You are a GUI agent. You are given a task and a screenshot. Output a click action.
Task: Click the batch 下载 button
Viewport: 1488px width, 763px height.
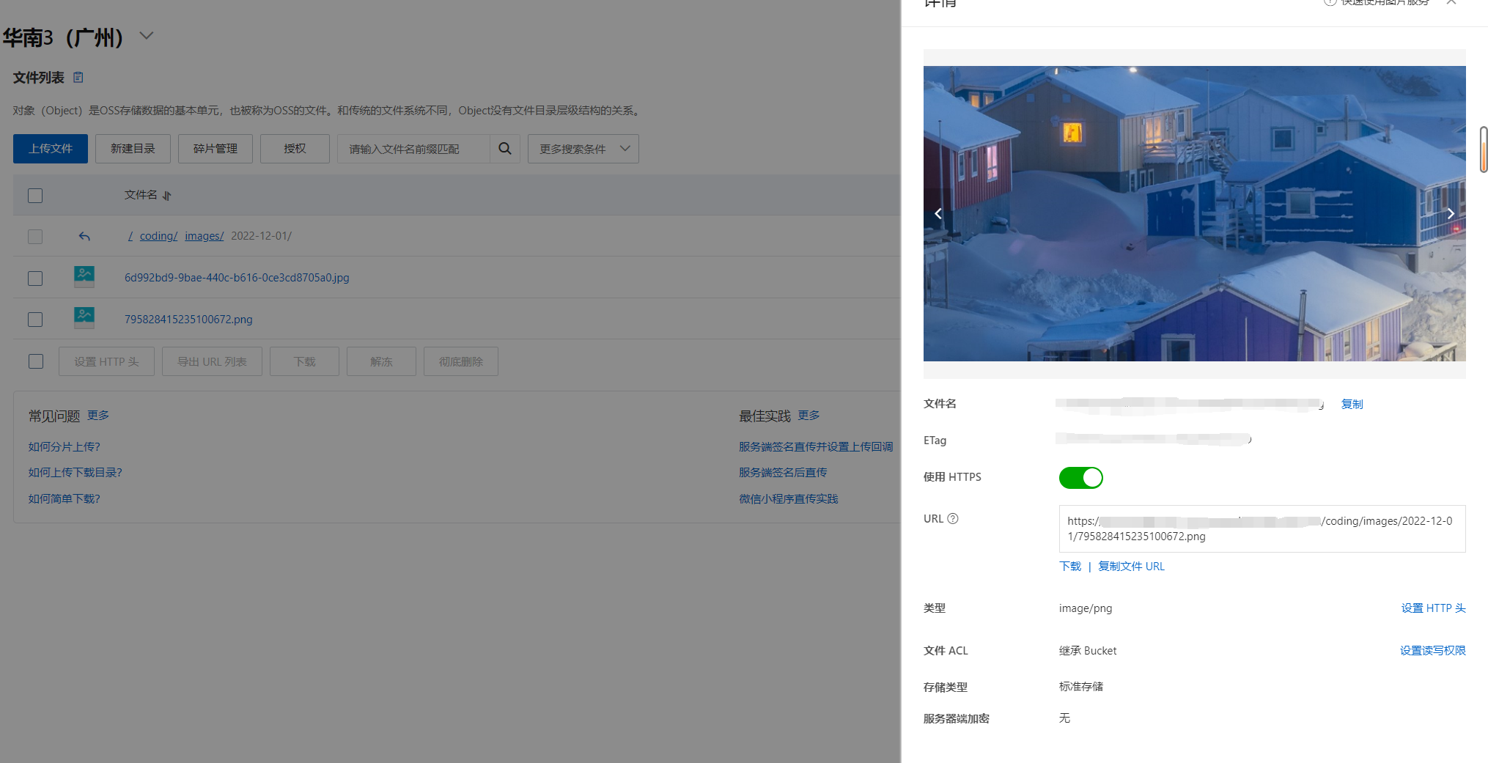pos(304,361)
